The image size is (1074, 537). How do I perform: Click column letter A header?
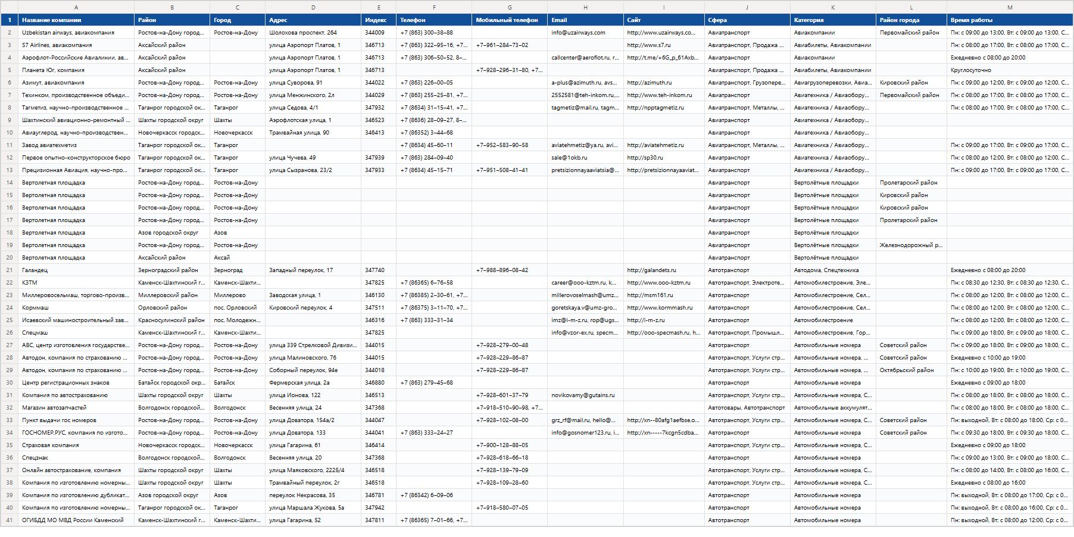pos(76,7)
